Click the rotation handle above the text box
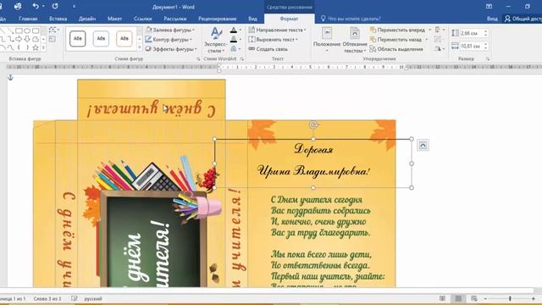The image size is (542, 305). click(313, 125)
